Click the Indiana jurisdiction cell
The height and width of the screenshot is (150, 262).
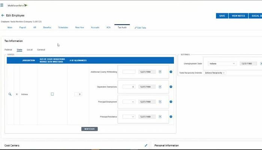pos(25,94)
